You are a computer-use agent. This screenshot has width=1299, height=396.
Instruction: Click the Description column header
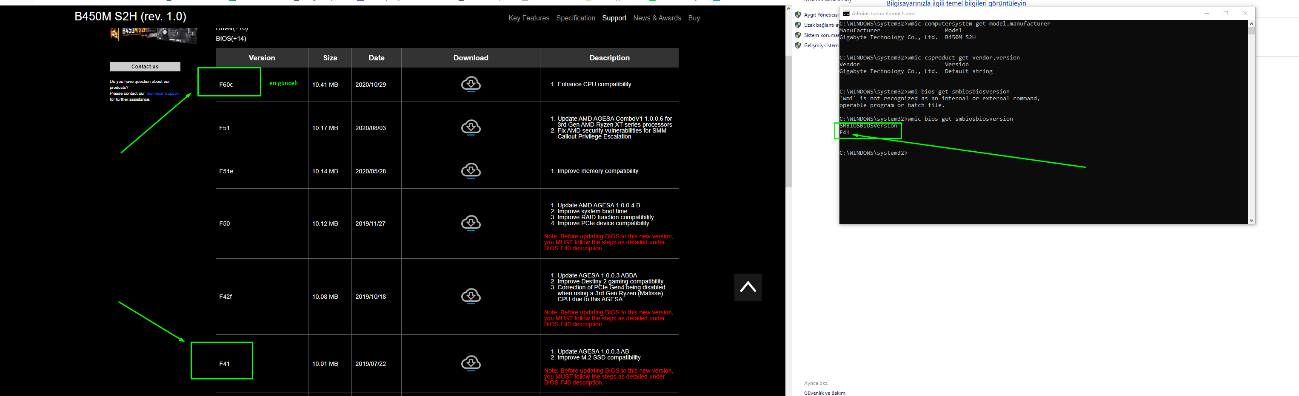(609, 58)
